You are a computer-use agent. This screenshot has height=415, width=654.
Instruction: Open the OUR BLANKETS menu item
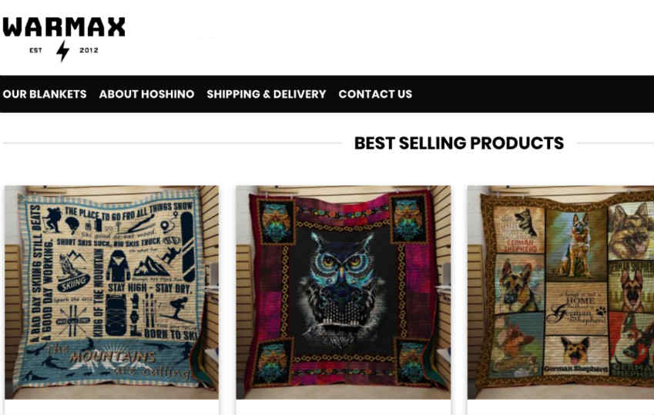[45, 94]
